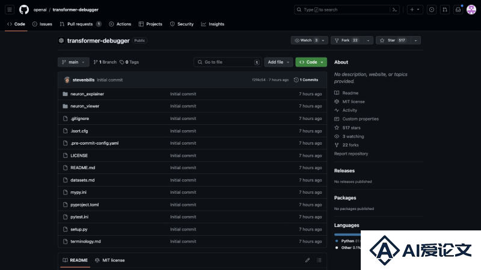Click the setup.py file icon
This screenshot has width=481, height=270.
[65, 229]
